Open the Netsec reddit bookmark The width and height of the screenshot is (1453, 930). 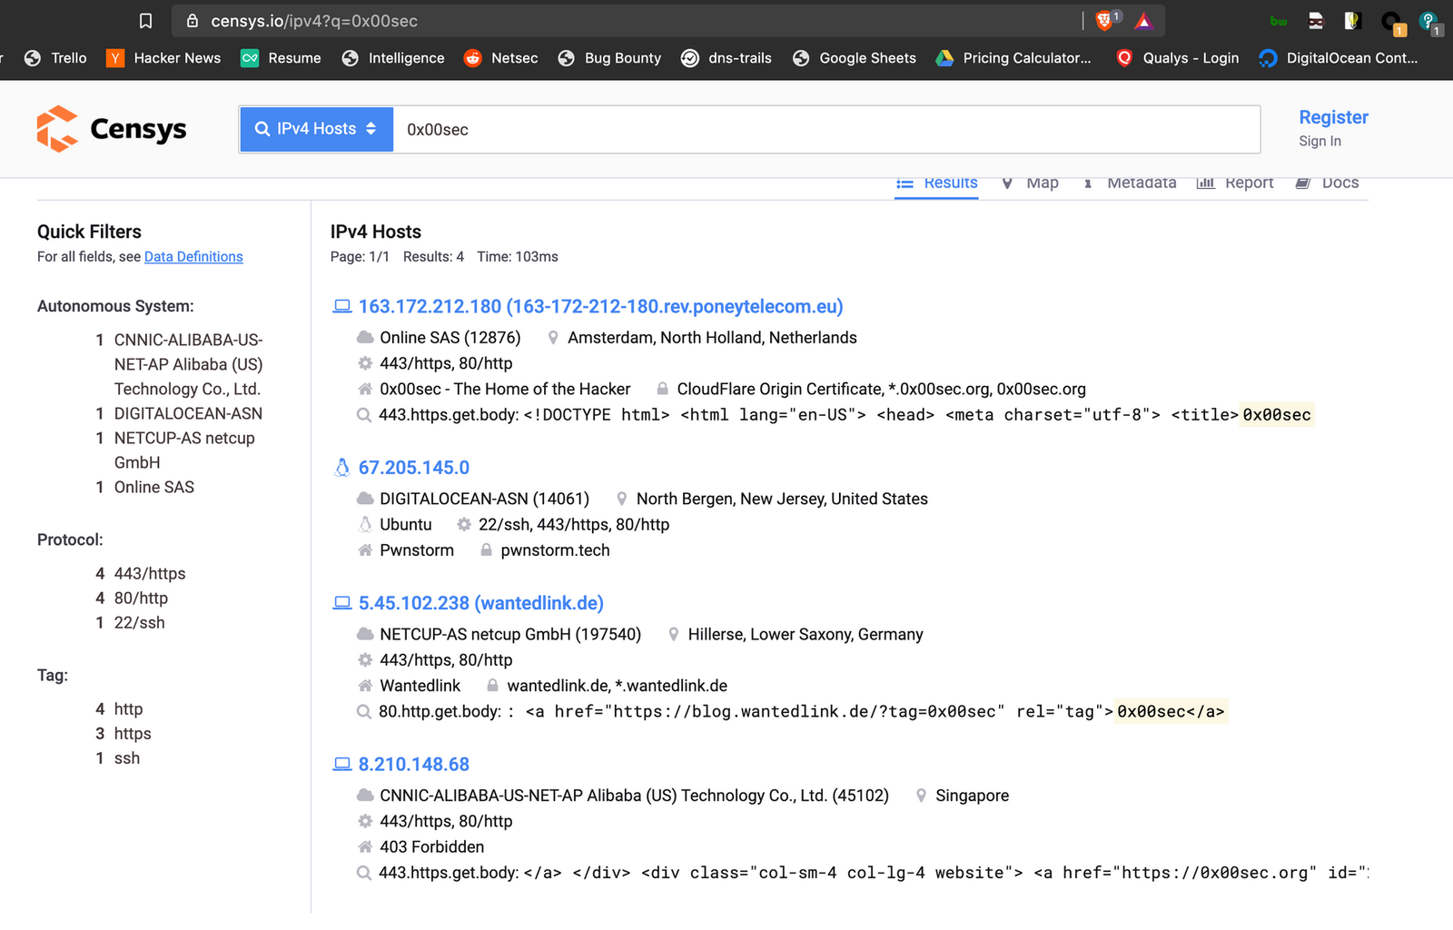point(500,58)
